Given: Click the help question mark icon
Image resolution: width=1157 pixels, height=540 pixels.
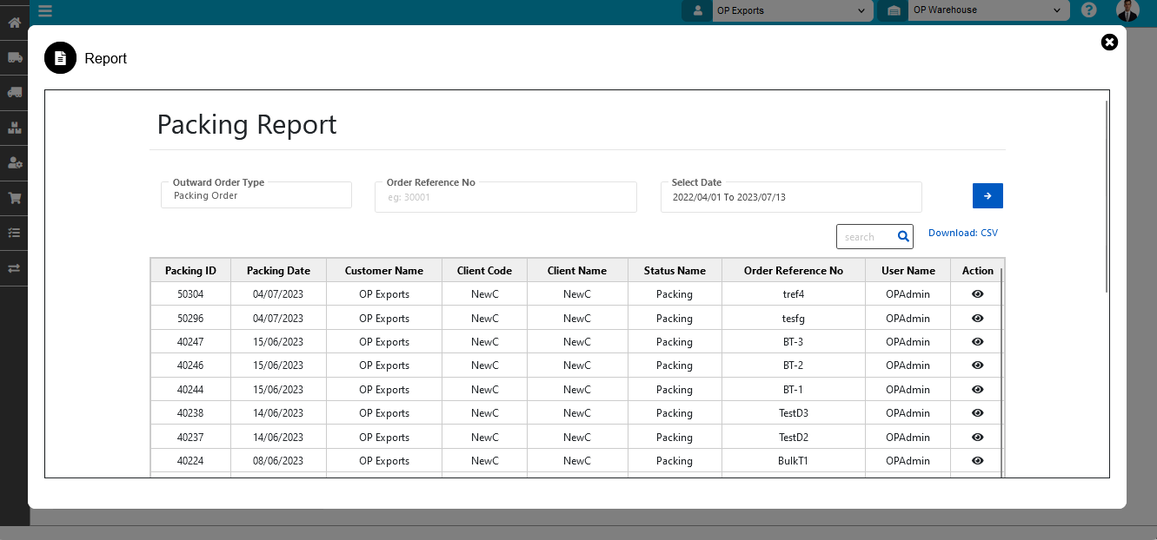Looking at the screenshot, I should click(1088, 10).
